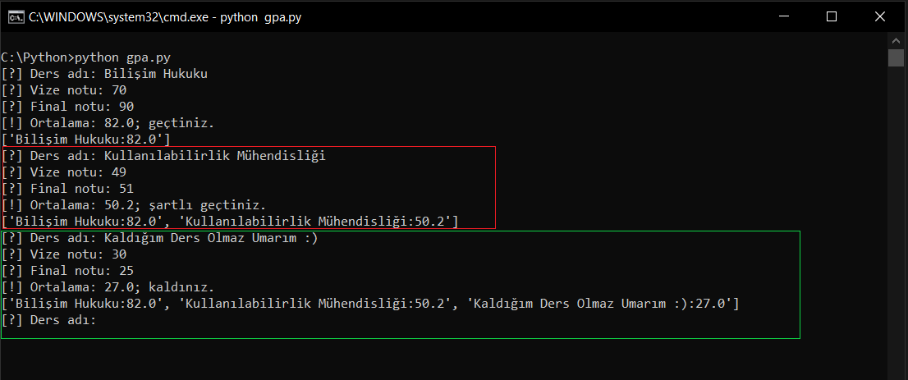The height and width of the screenshot is (380, 908).
Task: Click the 'Ortalama: 82.0; geçtiniz.' output line
Action: pyautogui.click(x=108, y=123)
